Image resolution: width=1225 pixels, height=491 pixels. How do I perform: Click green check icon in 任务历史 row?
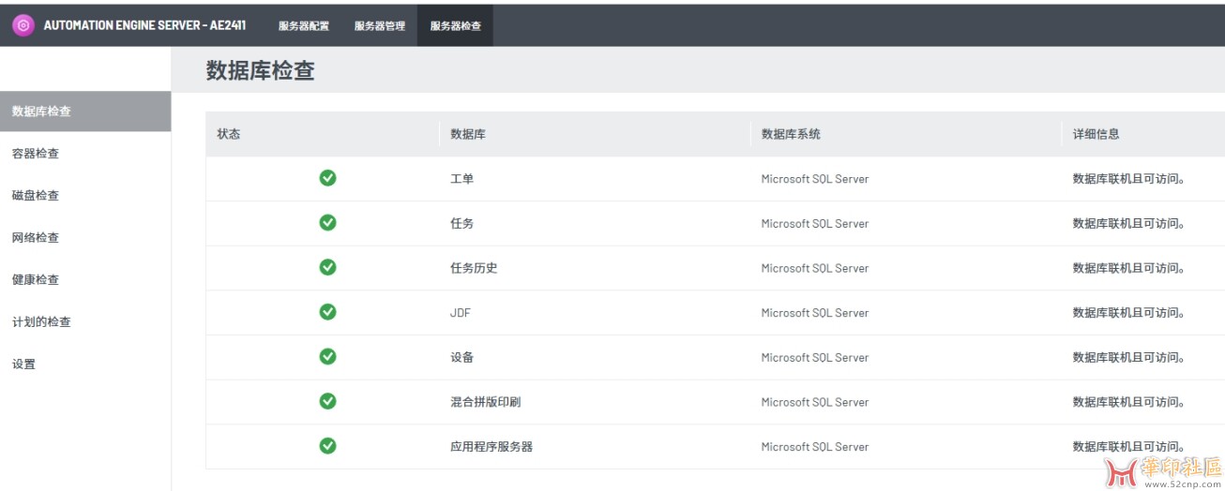coord(327,267)
